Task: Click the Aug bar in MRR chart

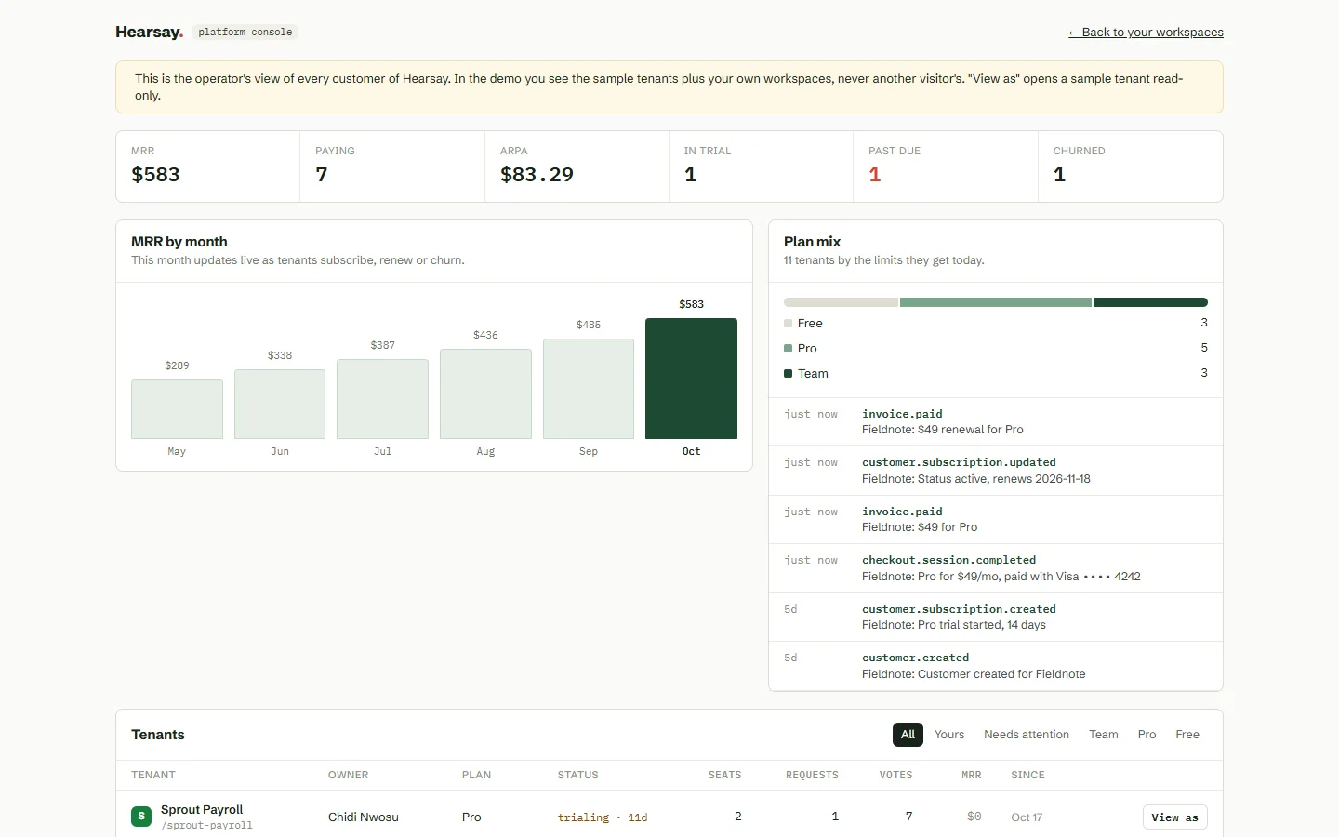Action: (x=485, y=394)
